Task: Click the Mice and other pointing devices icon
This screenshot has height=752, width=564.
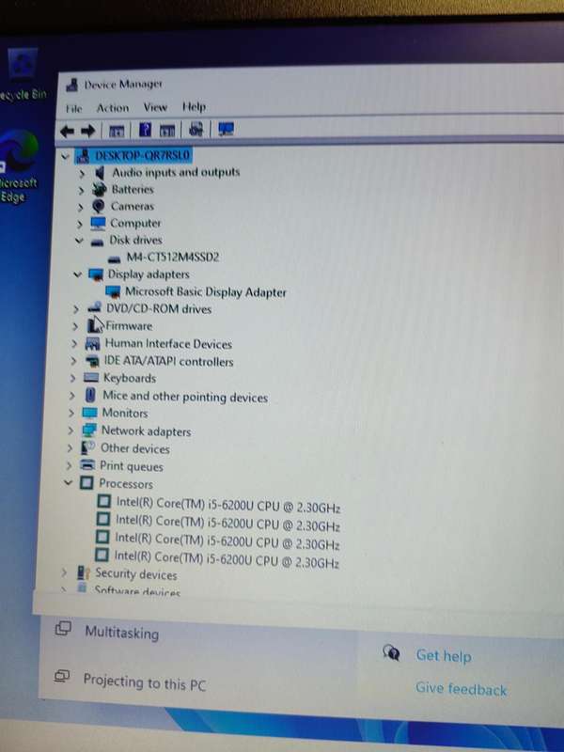Action: 90,395
